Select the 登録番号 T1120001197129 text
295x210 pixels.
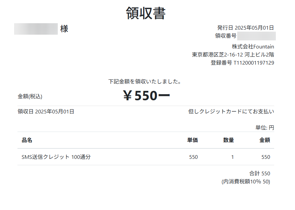[x=242, y=63]
